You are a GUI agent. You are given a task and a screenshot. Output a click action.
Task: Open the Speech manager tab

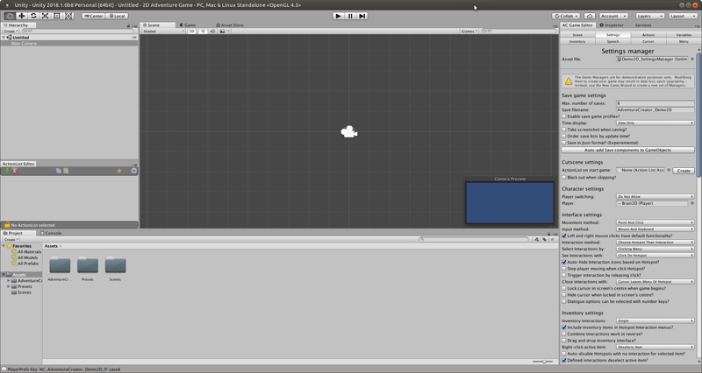[612, 41]
